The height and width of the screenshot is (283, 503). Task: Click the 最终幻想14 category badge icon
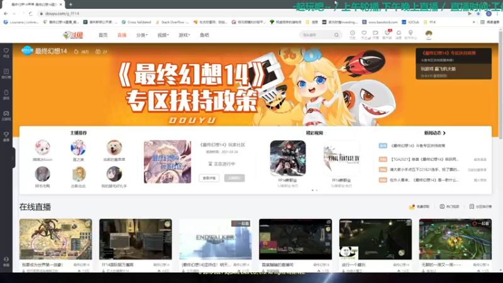pyautogui.click(x=27, y=51)
